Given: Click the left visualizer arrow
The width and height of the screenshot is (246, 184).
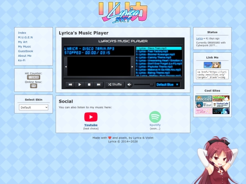Looking at the screenshot, I should coord(66,67).
